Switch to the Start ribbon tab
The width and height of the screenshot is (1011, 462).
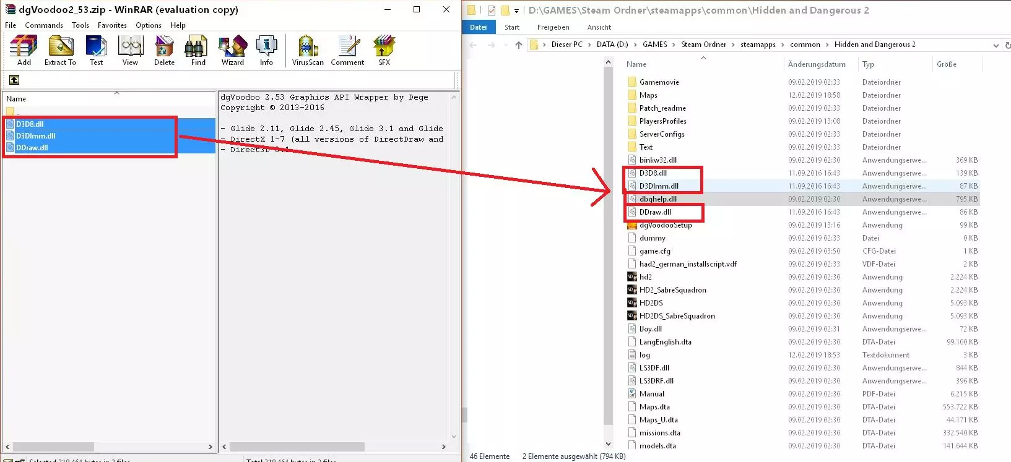(512, 27)
